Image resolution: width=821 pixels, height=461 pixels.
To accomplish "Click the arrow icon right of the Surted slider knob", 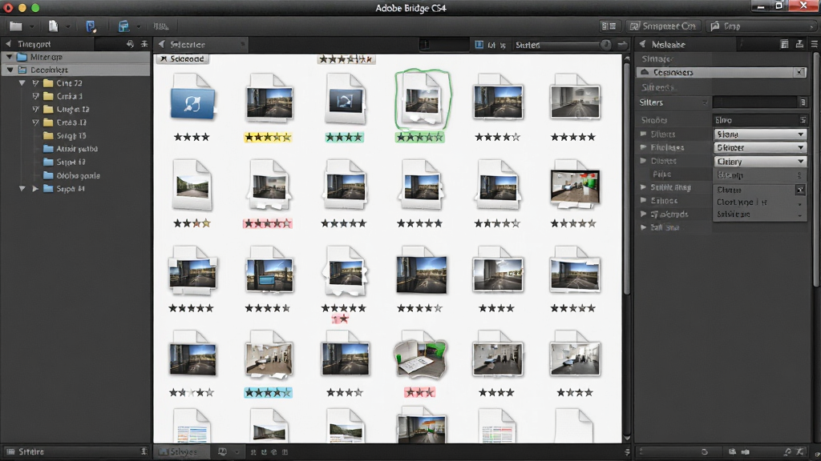I will pos(622,45).
